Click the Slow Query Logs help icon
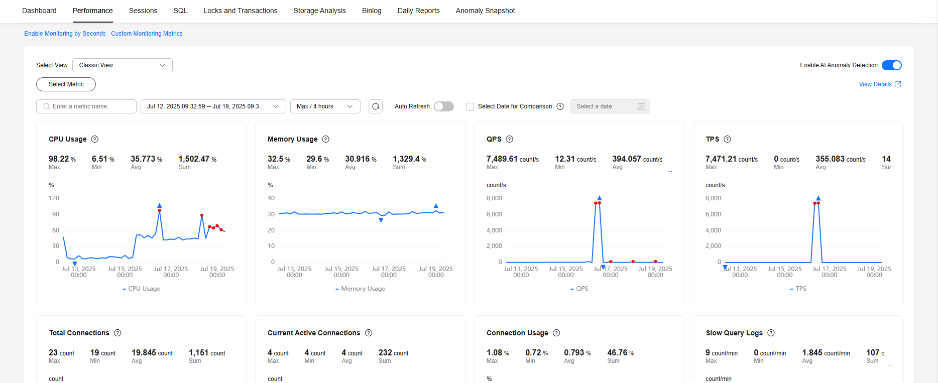 coord(771,333)
